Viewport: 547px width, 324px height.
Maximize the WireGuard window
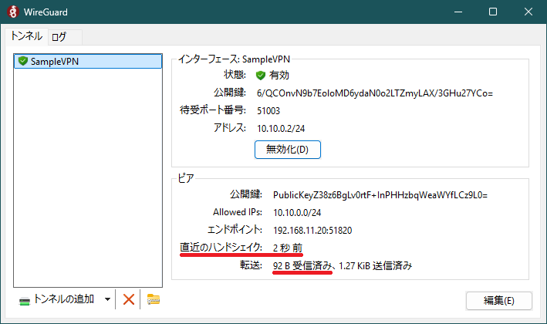pyautogui.click(x=493, y=12)
